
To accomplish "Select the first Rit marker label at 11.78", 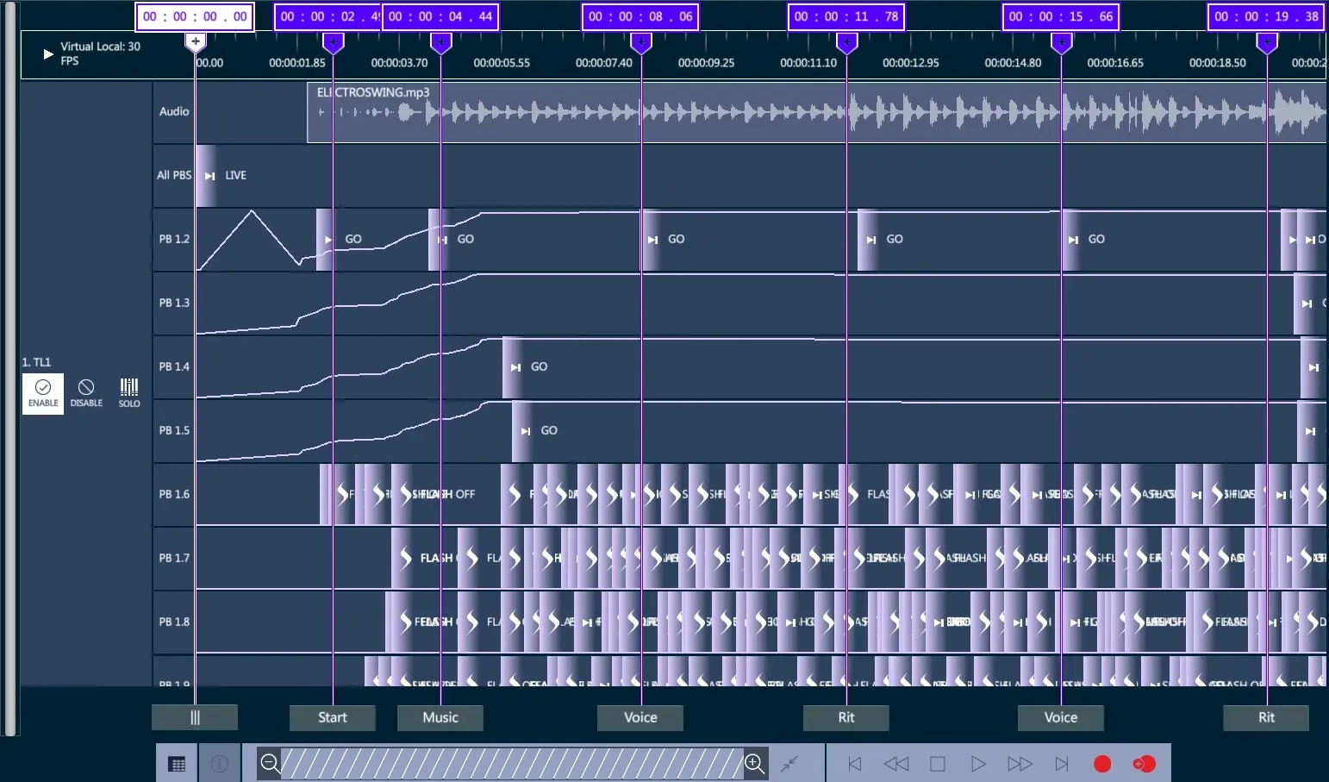I will [846, 717].
